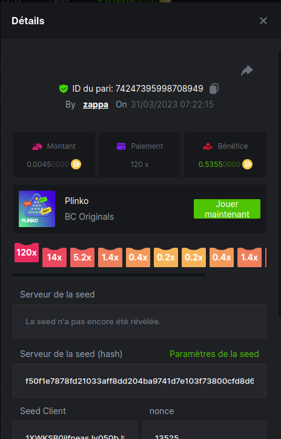Click the Seed Client input field
The height and width of the screenshot is (439, 281).
(x=74, y=430)
